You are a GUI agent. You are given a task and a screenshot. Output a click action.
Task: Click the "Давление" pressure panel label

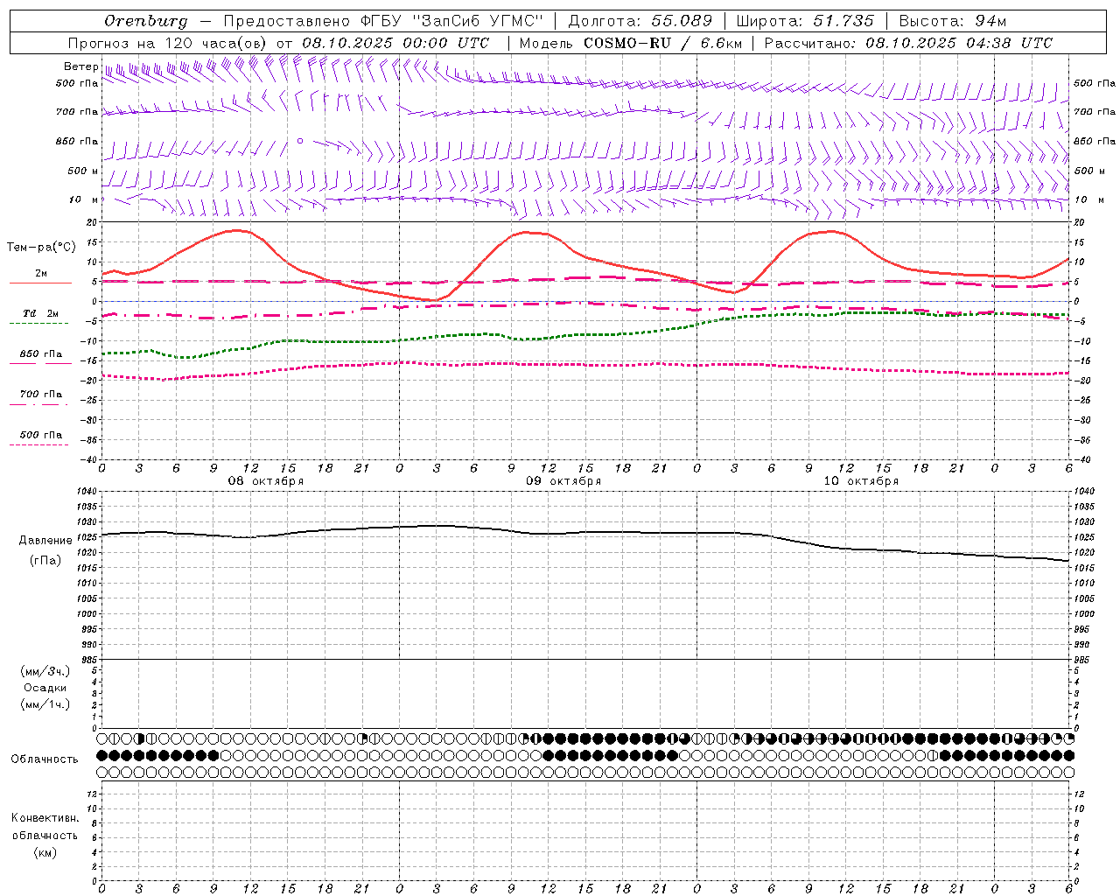45,541
